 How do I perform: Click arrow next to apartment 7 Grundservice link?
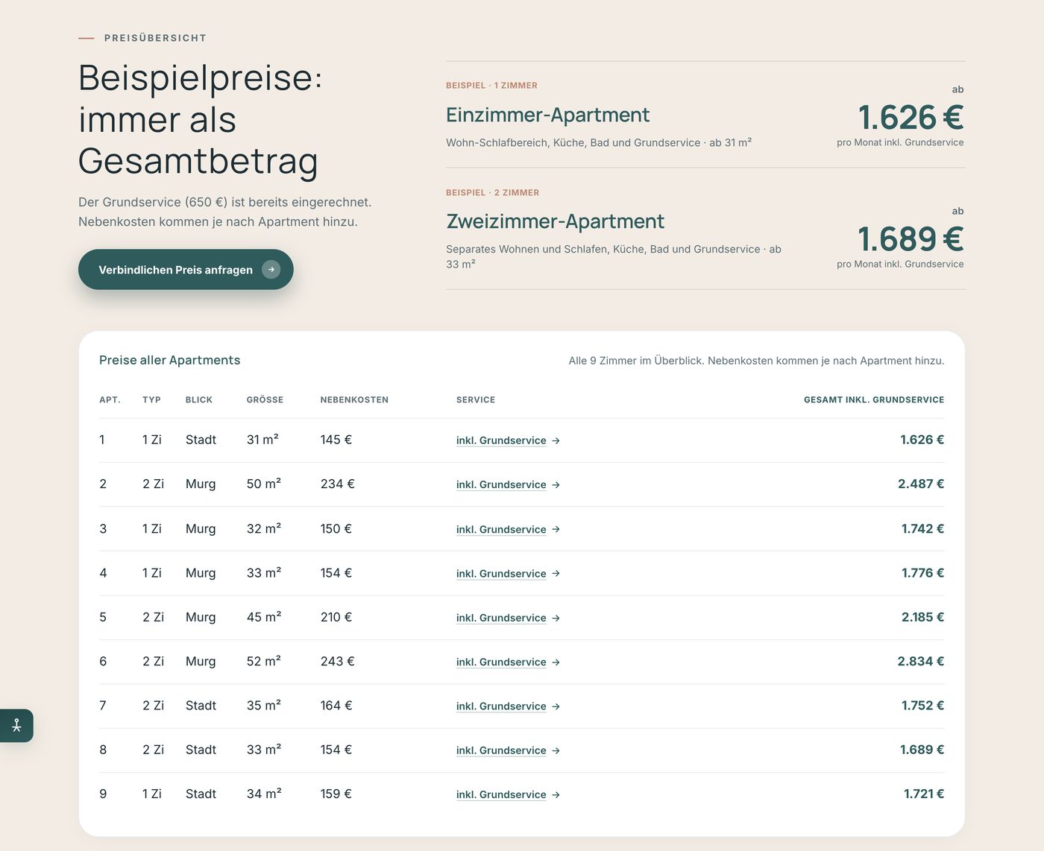[x=556, y=706]
